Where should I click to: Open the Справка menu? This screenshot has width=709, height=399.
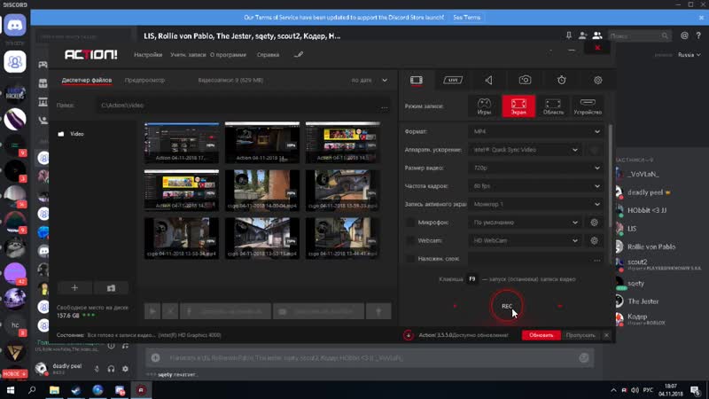pyautogui.click(x=268, y=55)
